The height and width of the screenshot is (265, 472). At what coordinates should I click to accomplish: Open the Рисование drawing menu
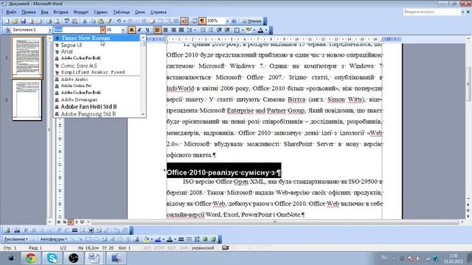16,239
